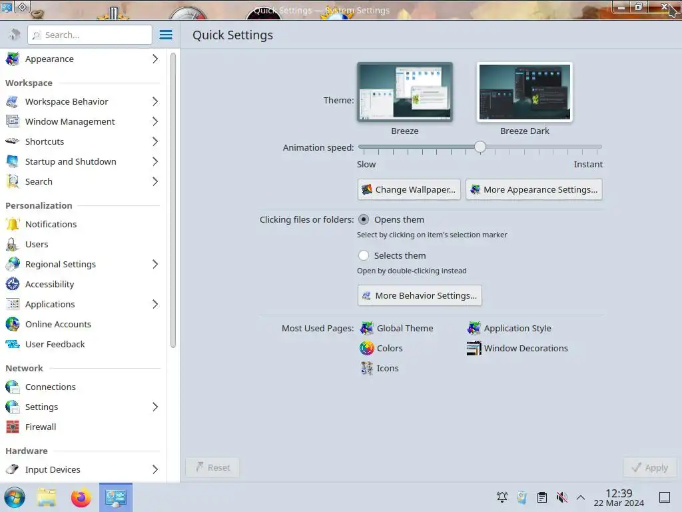This screenshot has height=512, width=682.
Task: Expand the Applications chevron
Action: 155,304
